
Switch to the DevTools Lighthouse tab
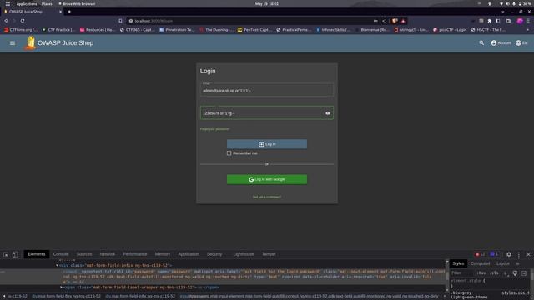(x=243, y=254)
